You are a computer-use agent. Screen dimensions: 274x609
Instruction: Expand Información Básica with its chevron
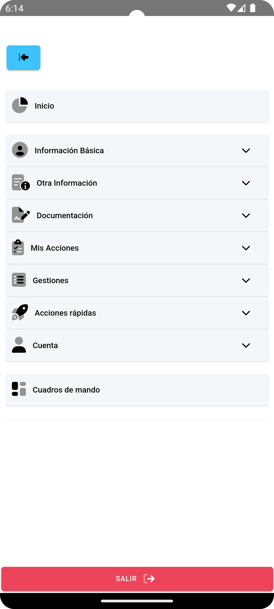246,150
